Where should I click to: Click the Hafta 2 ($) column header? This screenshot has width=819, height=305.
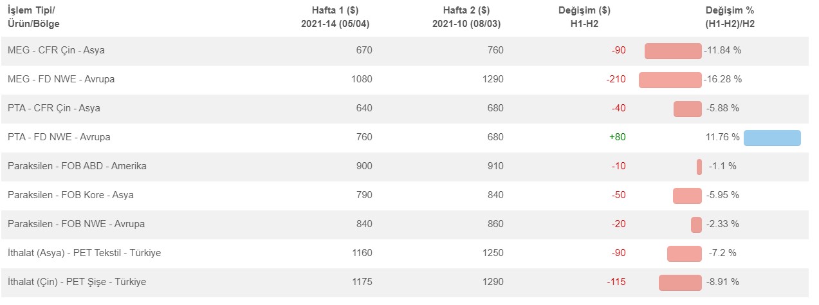click(x=466, y=17)
